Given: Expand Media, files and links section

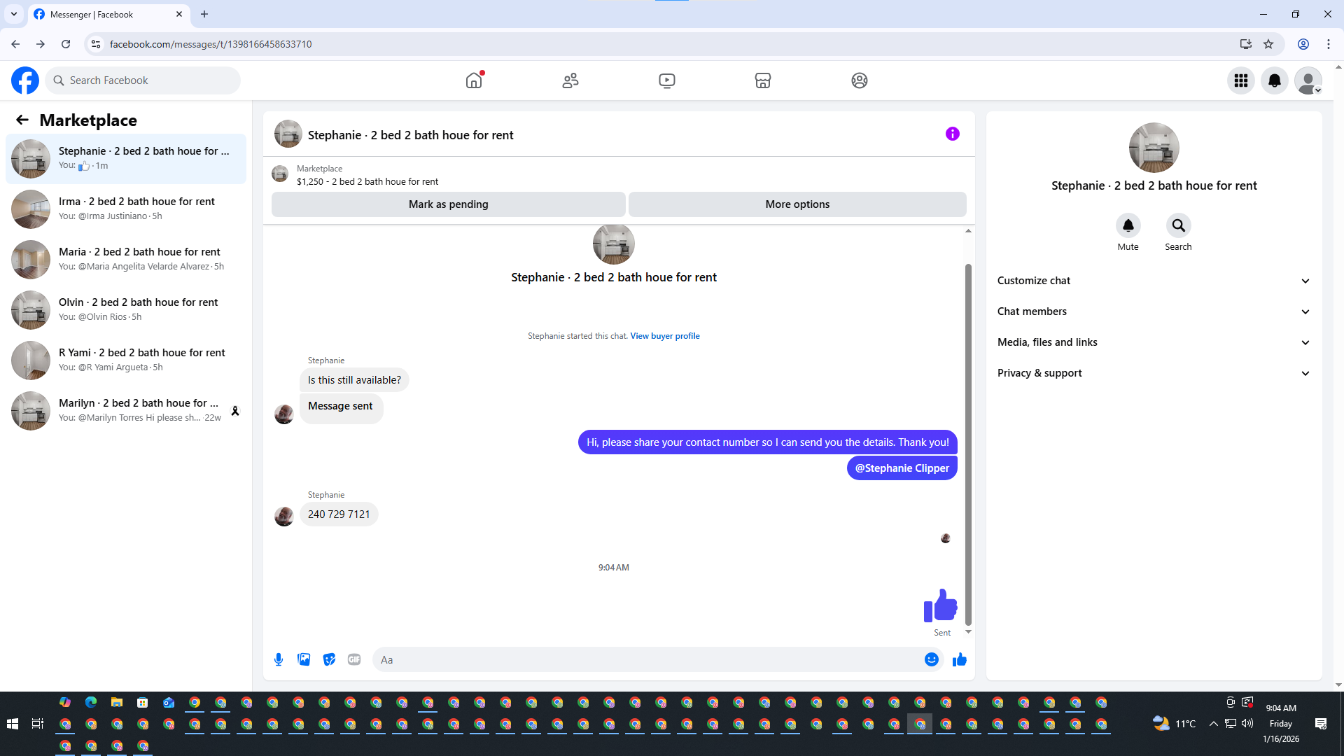Looking at the screenshot, I should (x=1154, y=342).
